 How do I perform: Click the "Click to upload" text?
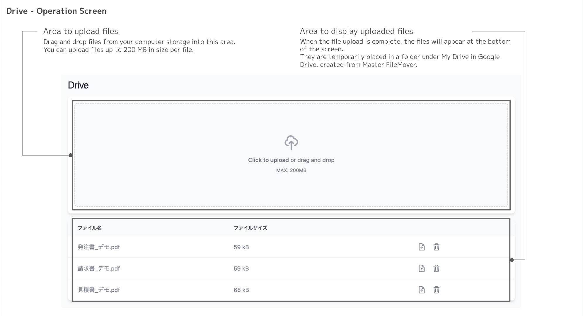click(268, 160)
